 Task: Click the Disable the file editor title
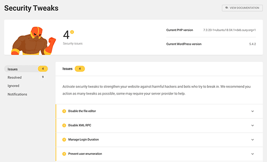[82, 111]
